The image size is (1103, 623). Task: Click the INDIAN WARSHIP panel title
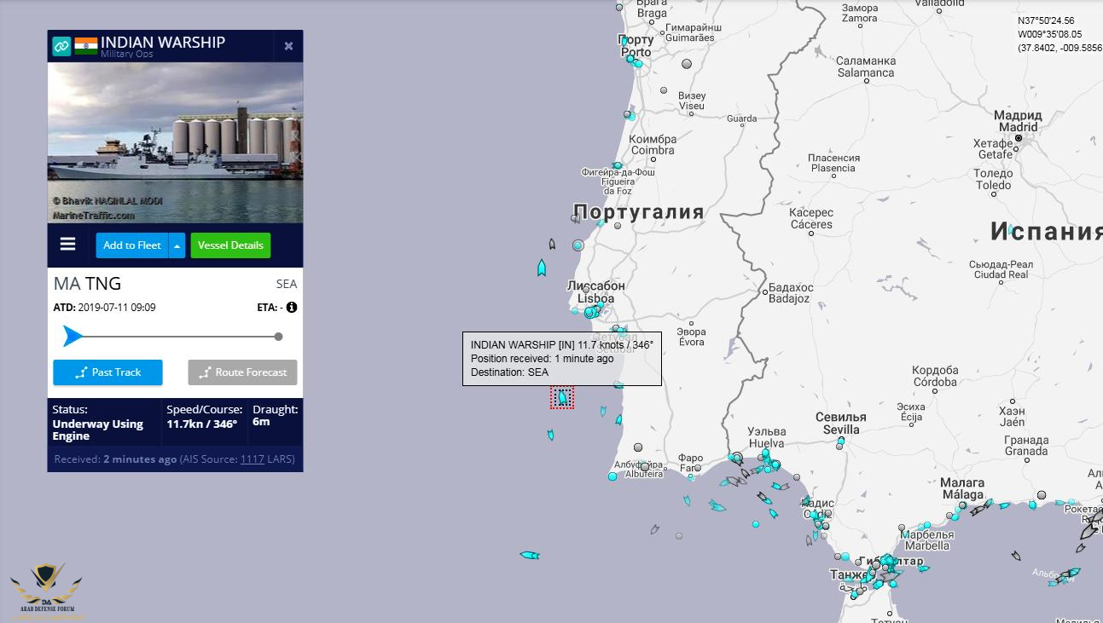point(163,42)
